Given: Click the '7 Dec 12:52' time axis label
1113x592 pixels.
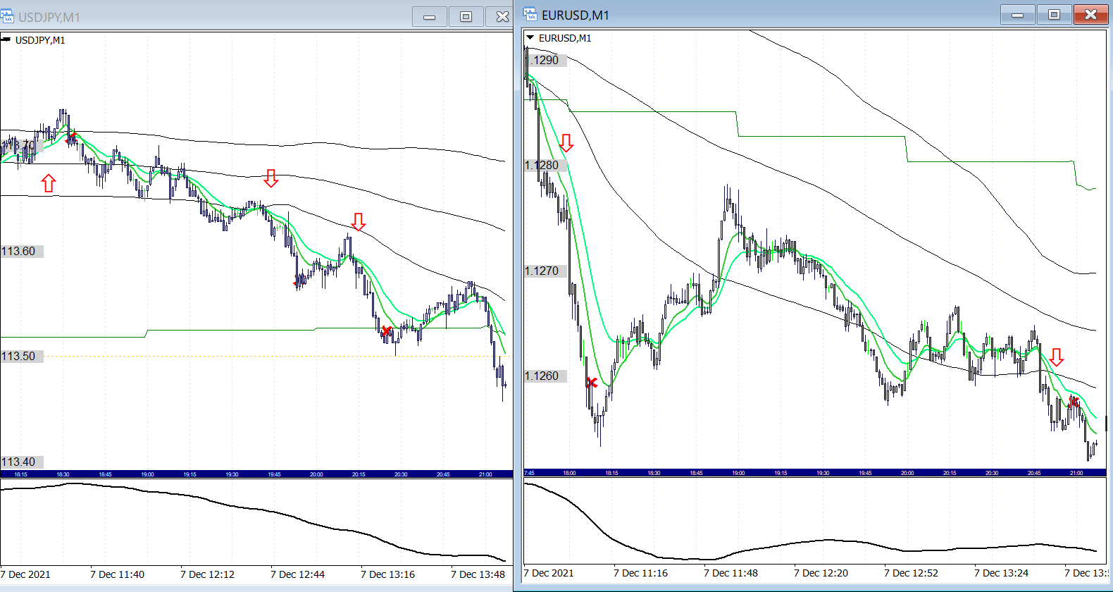Looking at the screenshot, I should pos(911,573).
